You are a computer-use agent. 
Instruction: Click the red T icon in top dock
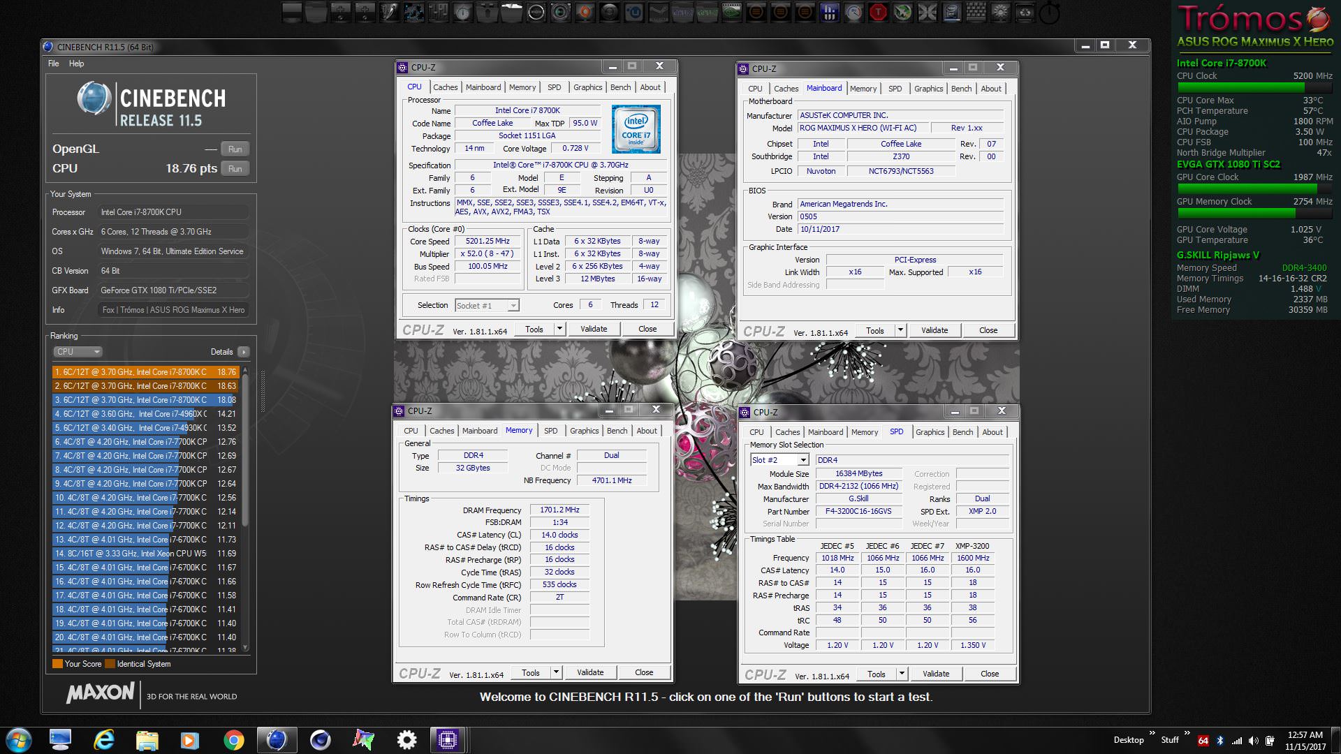tap(877, 12)
